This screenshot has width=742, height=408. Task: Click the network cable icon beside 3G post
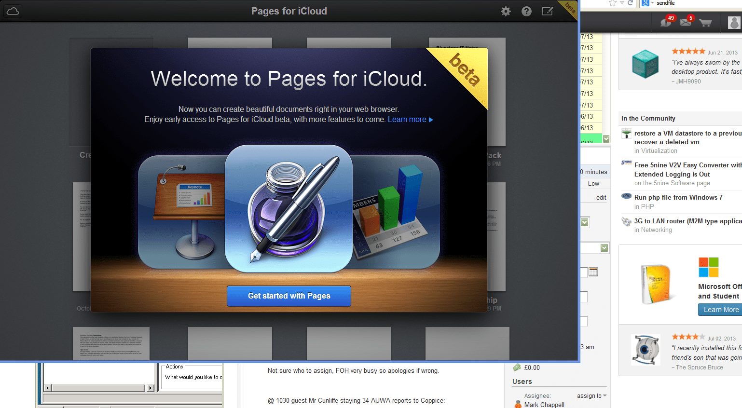tap(626, 221)
